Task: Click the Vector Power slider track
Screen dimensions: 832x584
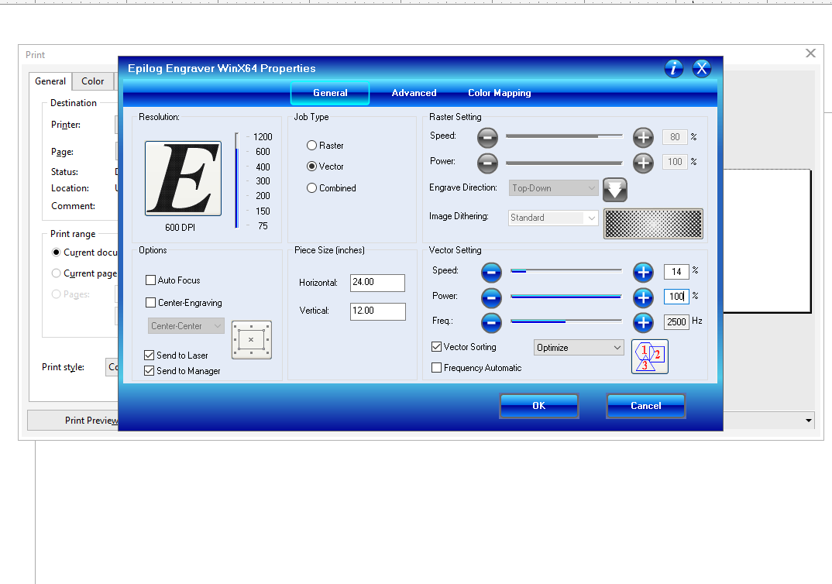Action: (x=566, y=297)
